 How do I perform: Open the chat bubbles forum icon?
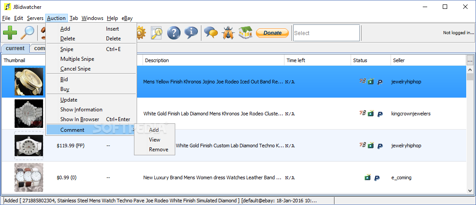point(211,33)
